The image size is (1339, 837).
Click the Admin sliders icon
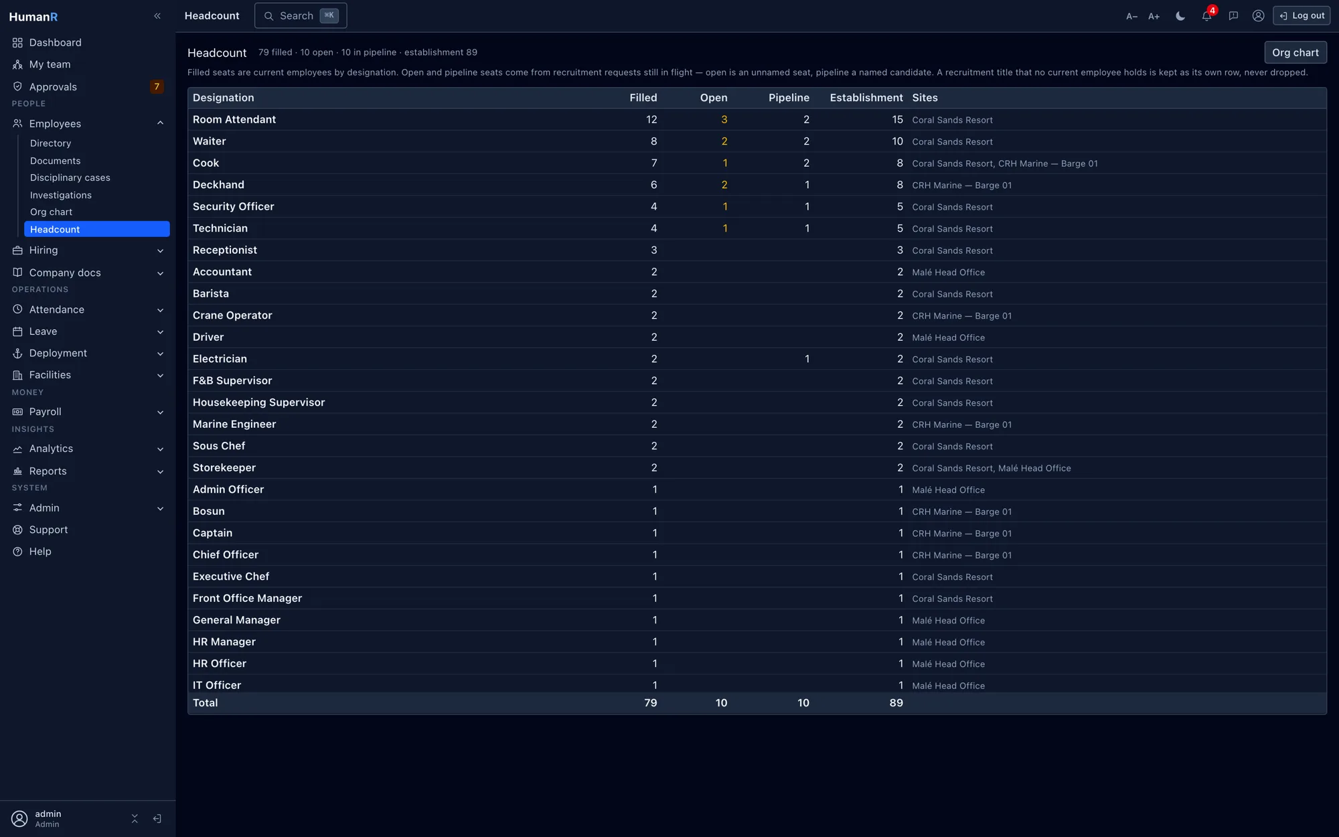17,508
